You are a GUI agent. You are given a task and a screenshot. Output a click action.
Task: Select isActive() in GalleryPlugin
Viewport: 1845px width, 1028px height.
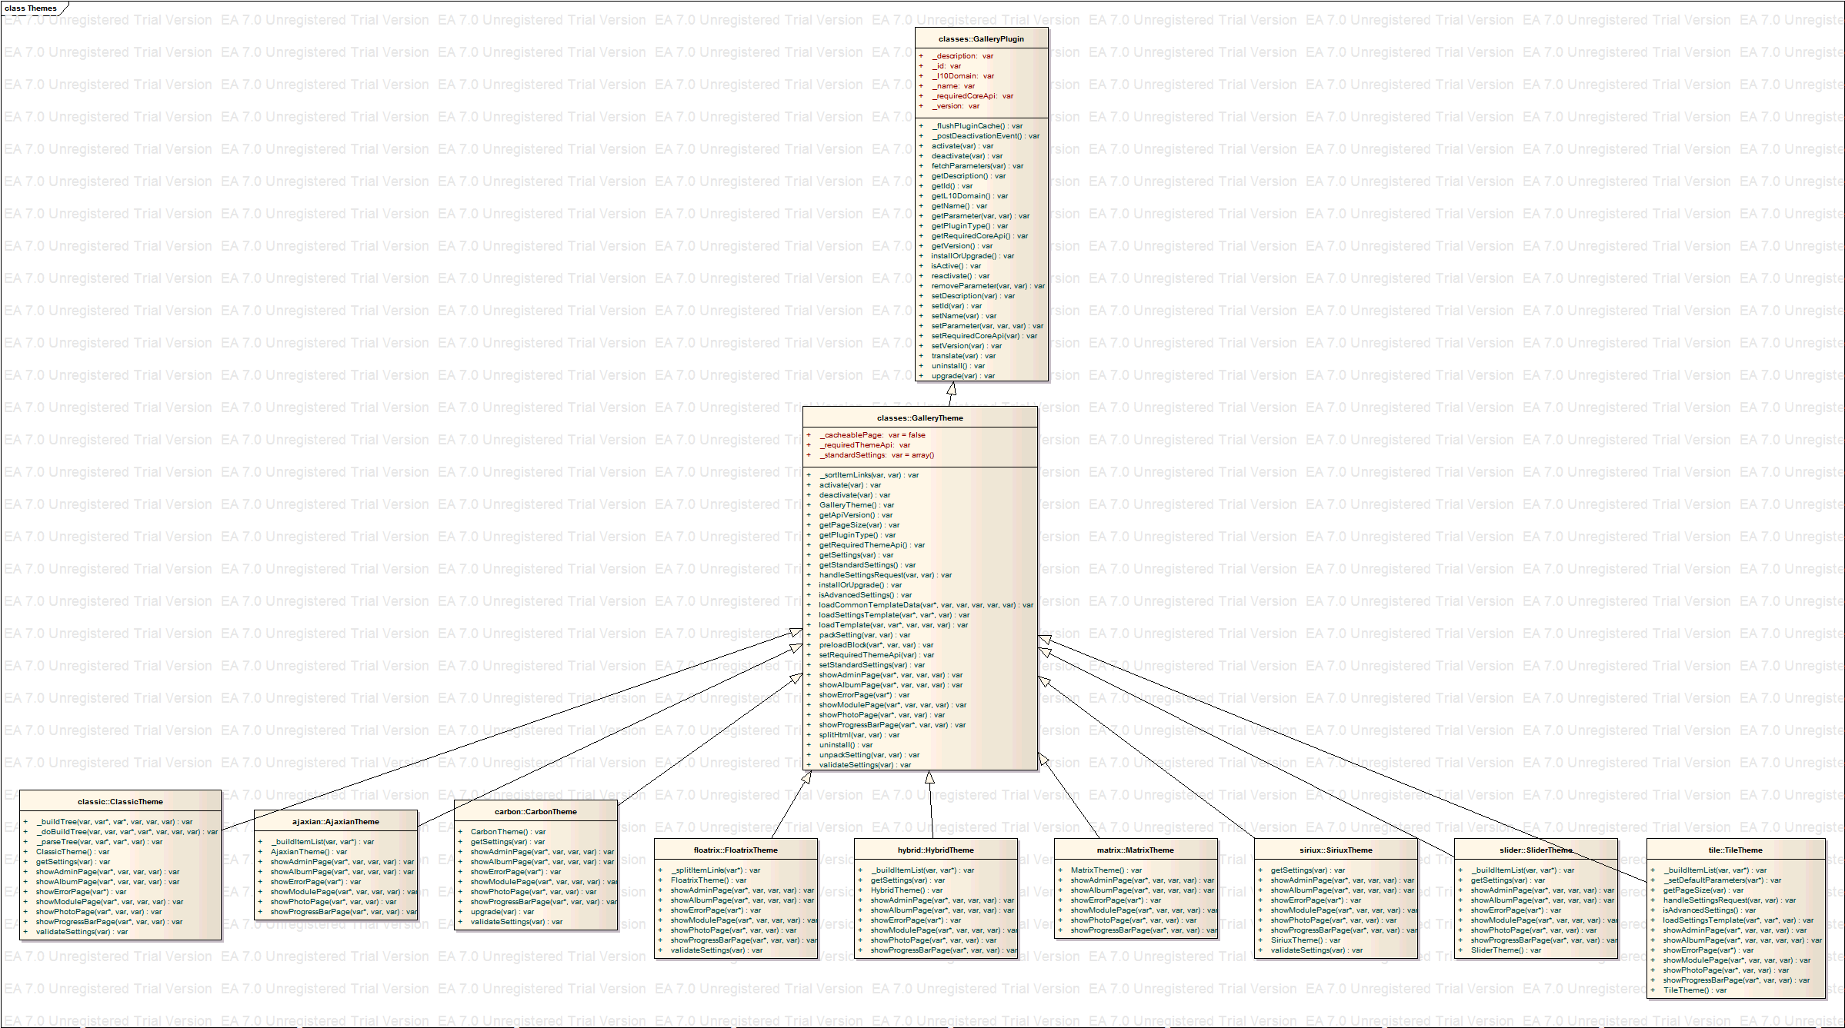coord(956,266)
